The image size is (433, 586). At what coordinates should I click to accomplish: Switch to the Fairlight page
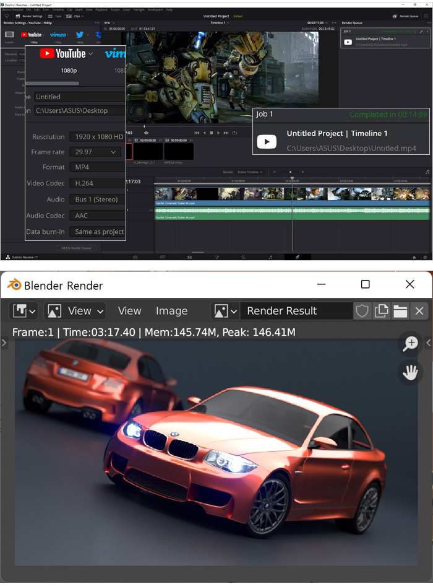(x=271, y=257)
